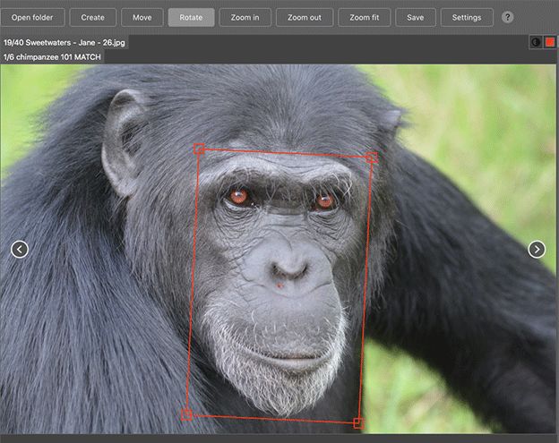
Task: Go to the previous image arrow
Action: 20,249
